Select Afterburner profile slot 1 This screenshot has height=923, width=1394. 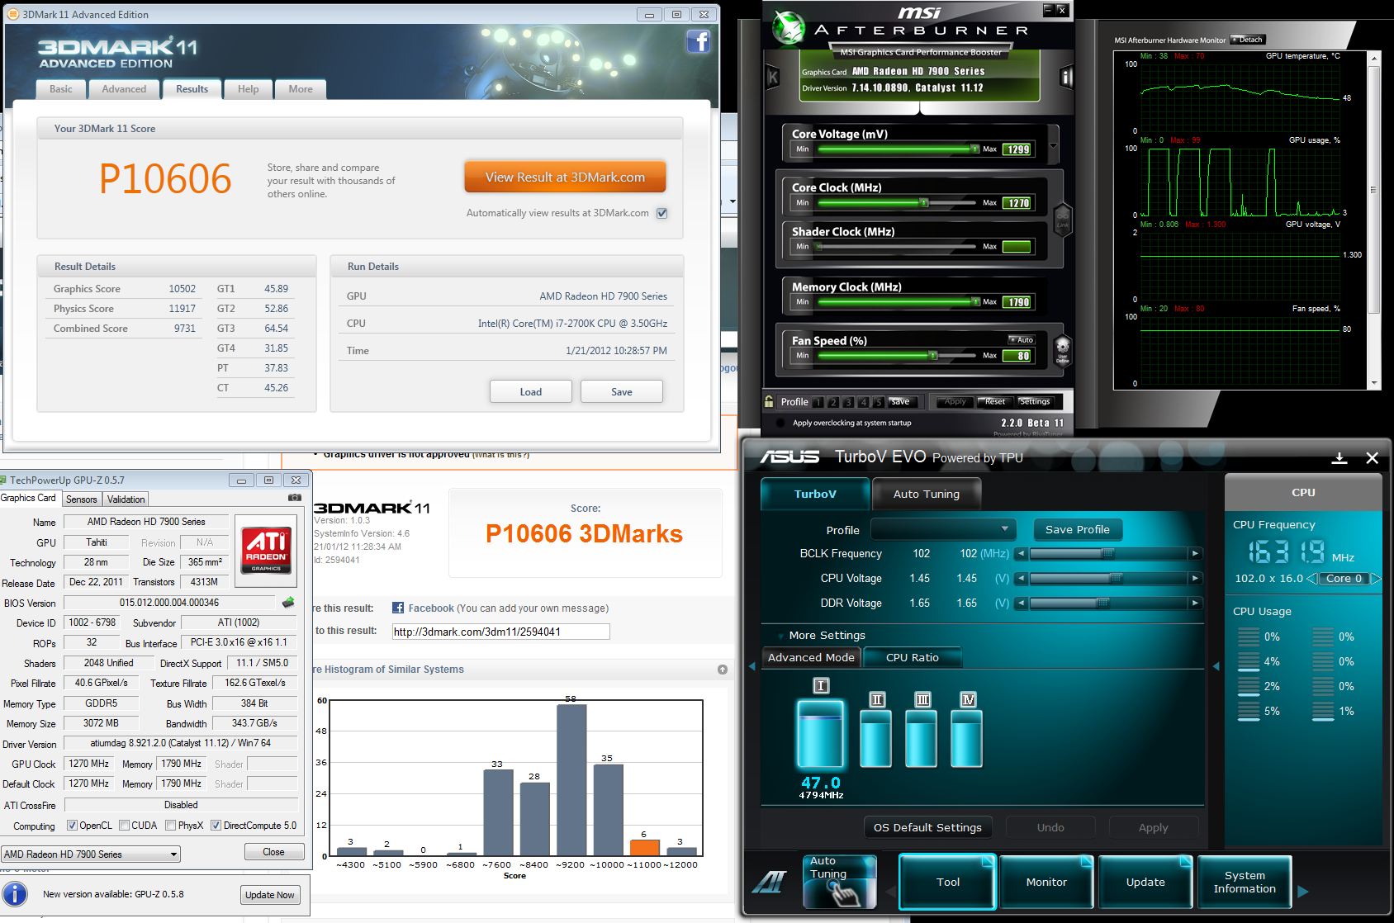tap(818, 402)
